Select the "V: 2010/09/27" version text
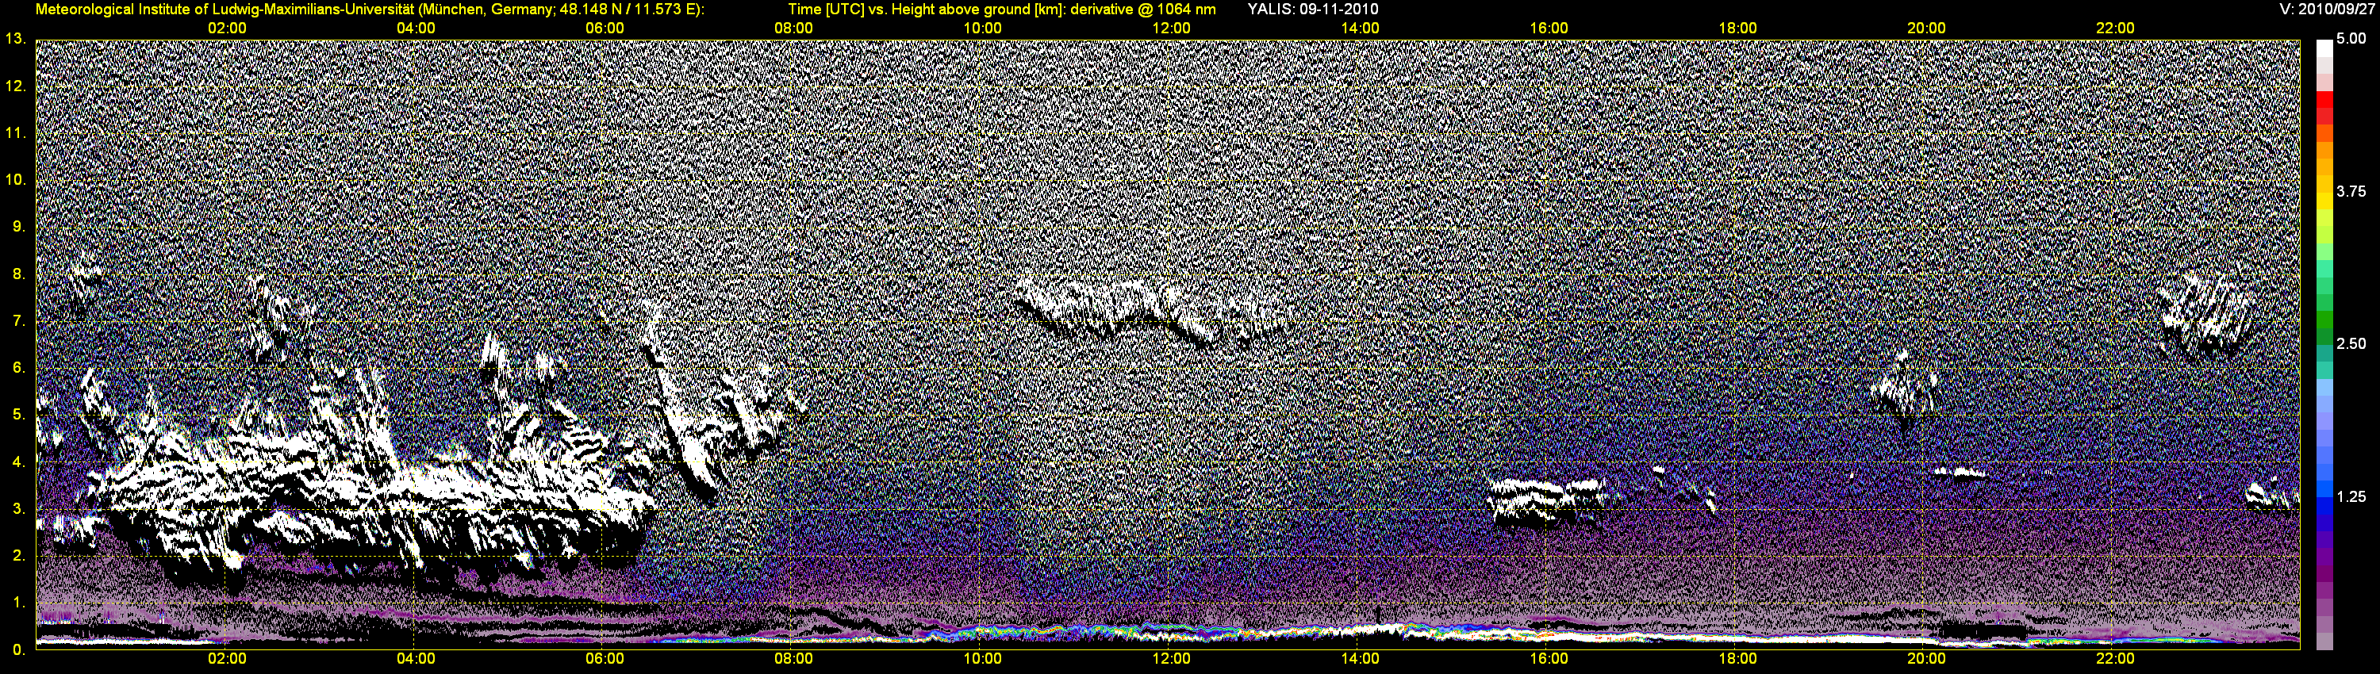 point(2325,10)
